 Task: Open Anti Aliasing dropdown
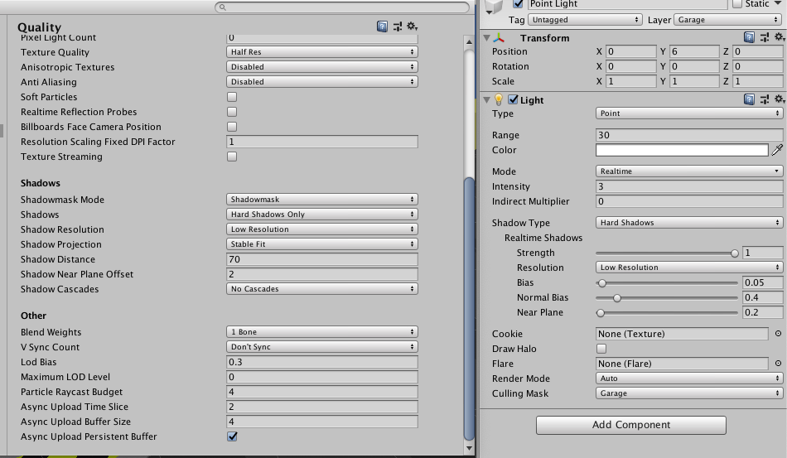pos(322,82)
